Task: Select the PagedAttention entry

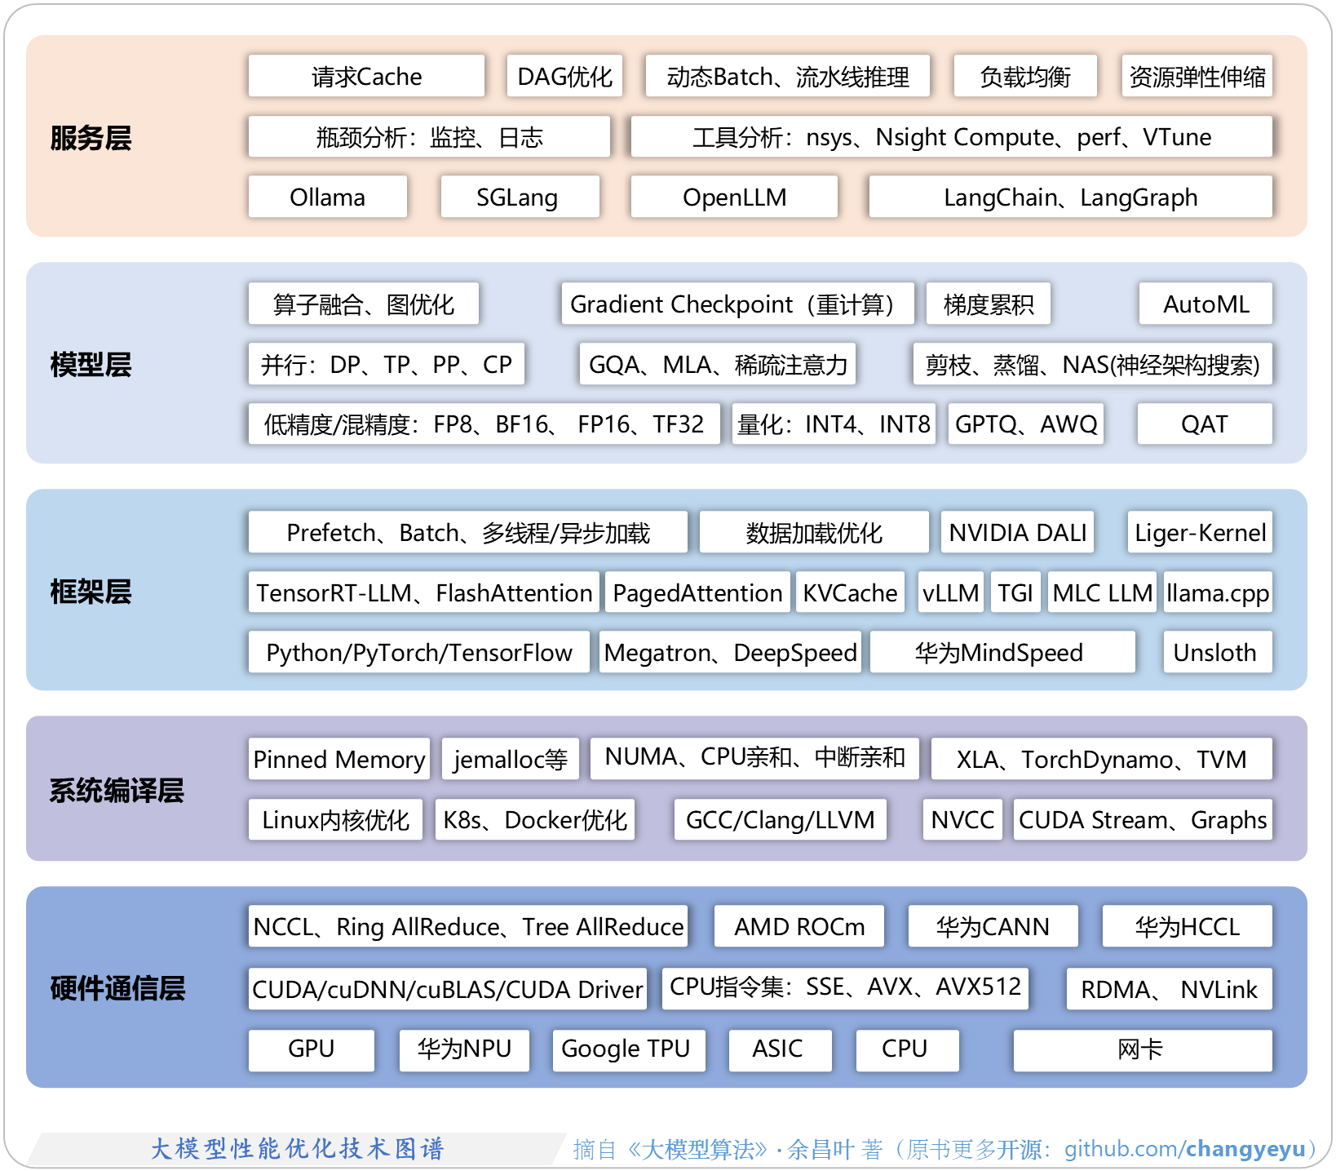Action: [x=696, y=592]
